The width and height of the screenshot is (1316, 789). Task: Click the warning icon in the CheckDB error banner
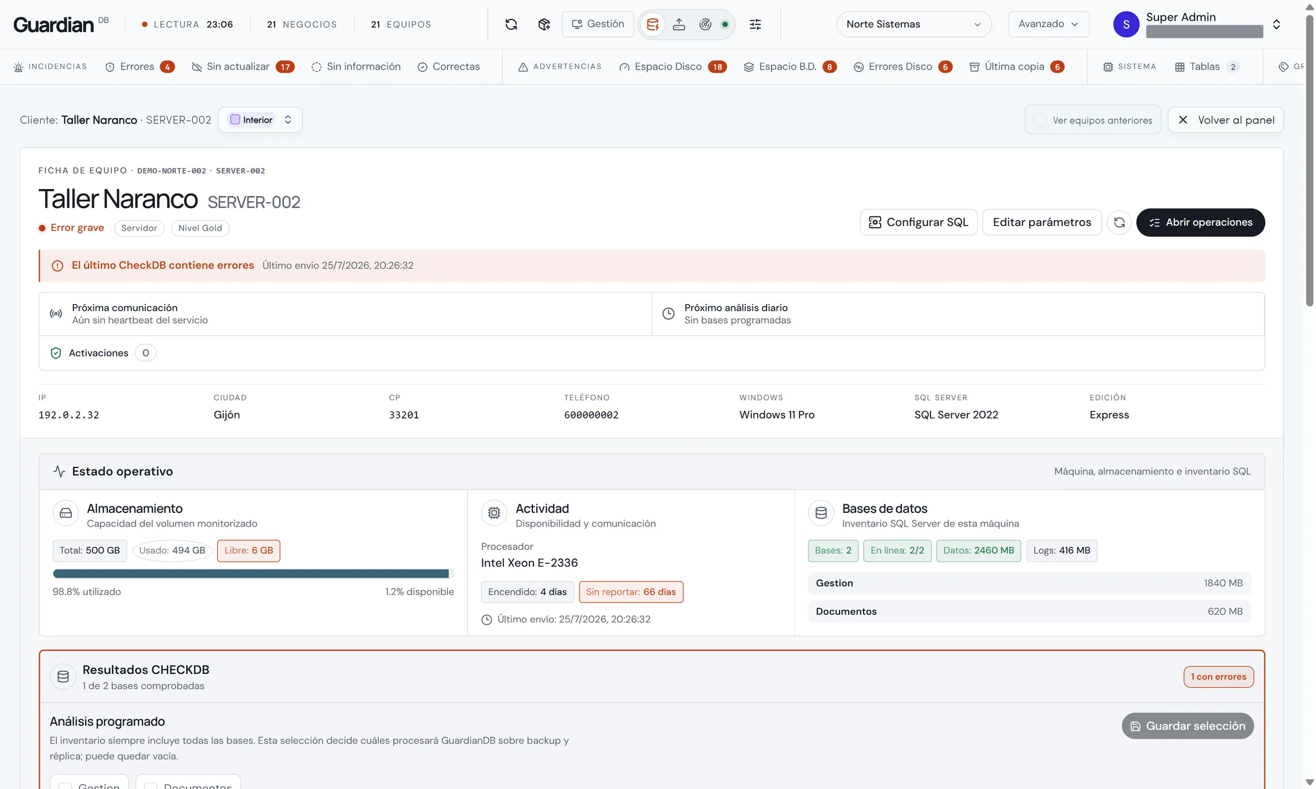58,266
